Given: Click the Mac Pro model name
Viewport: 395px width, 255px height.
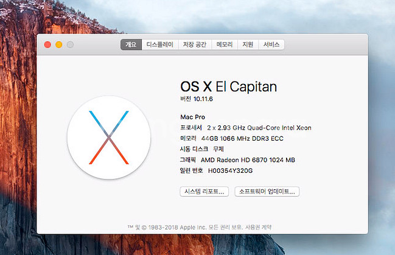Looking at the screenshot, I should tap(194, 116).
